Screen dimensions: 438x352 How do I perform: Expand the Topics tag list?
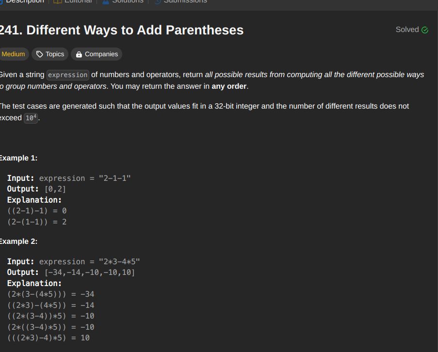[x=50, y=54]
